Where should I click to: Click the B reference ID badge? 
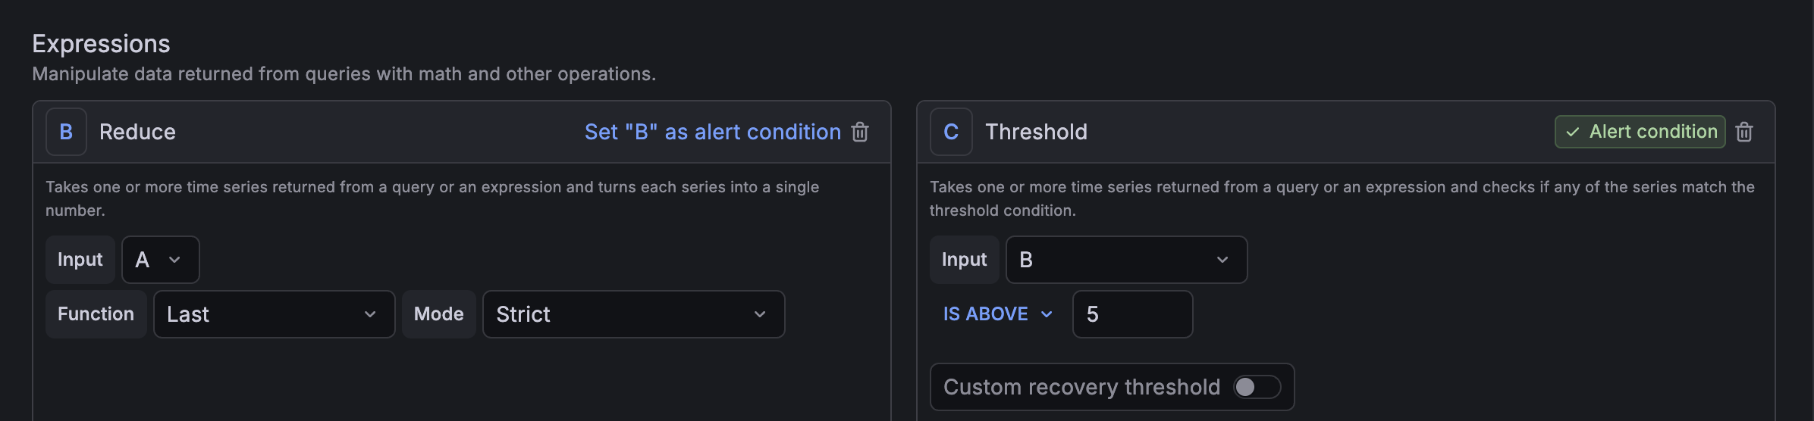coord(66,132)
